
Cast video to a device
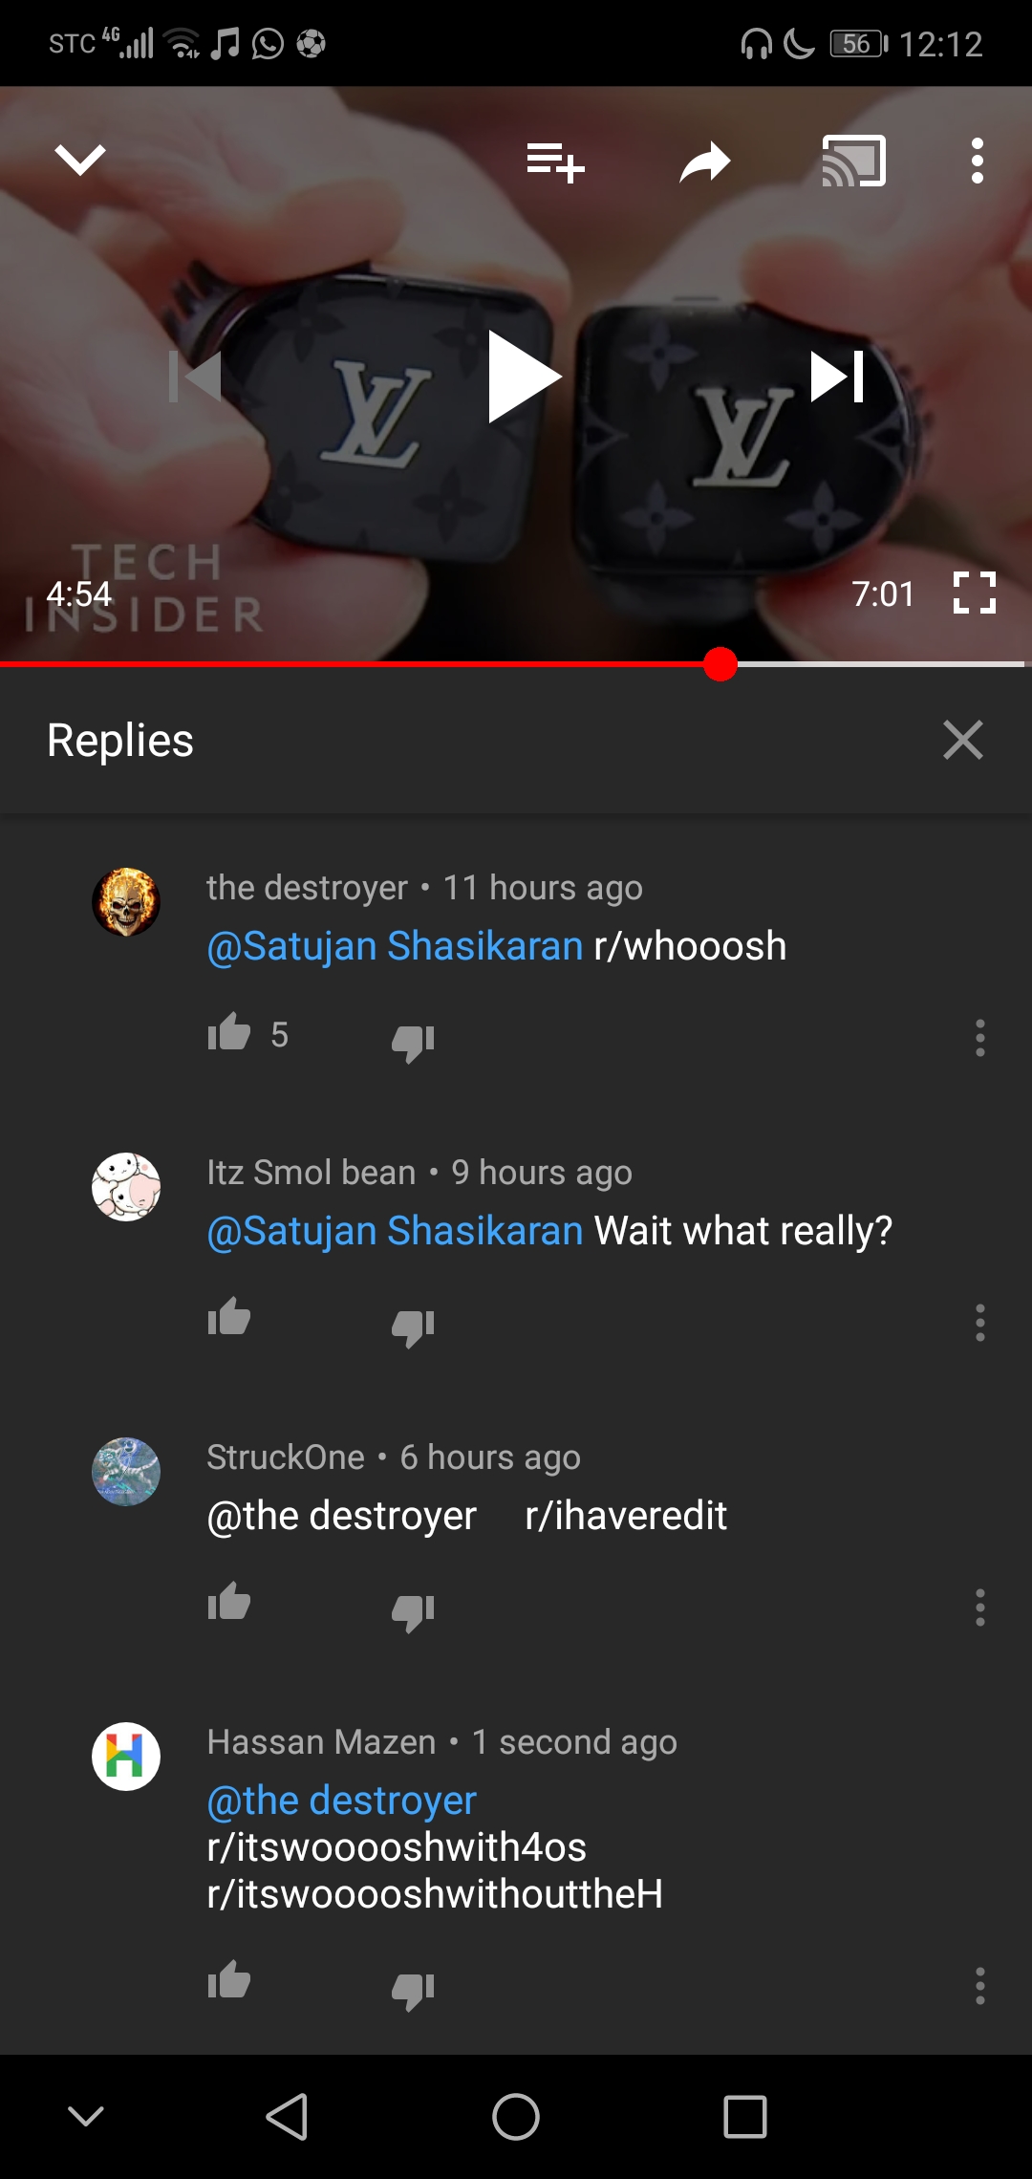pos(854,161)
